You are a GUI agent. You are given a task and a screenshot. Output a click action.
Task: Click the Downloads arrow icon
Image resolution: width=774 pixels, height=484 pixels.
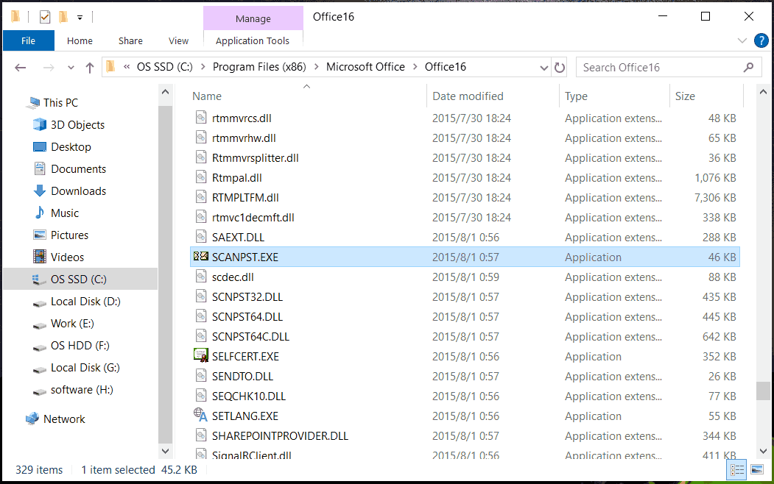click(x=40, y=191)
